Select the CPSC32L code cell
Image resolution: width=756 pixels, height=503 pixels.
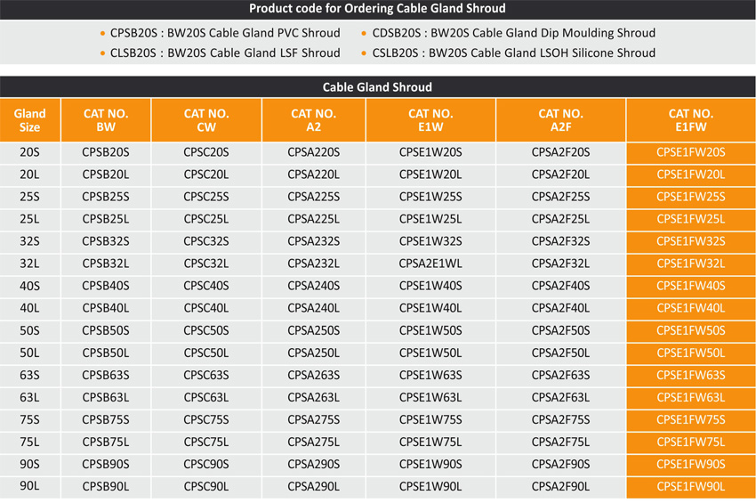[x=206, y=264]
